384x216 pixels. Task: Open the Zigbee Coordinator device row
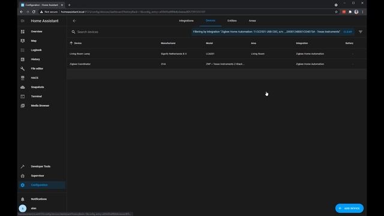pos(217,64)
